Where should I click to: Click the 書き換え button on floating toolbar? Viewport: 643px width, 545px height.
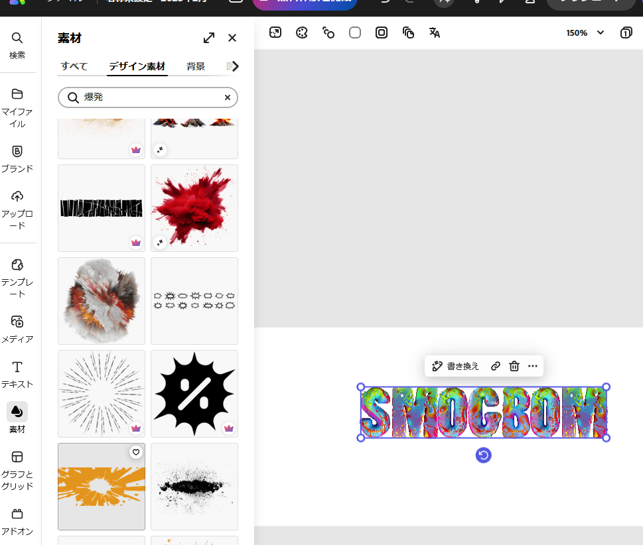pyautogui.click(x=456, y=366)
